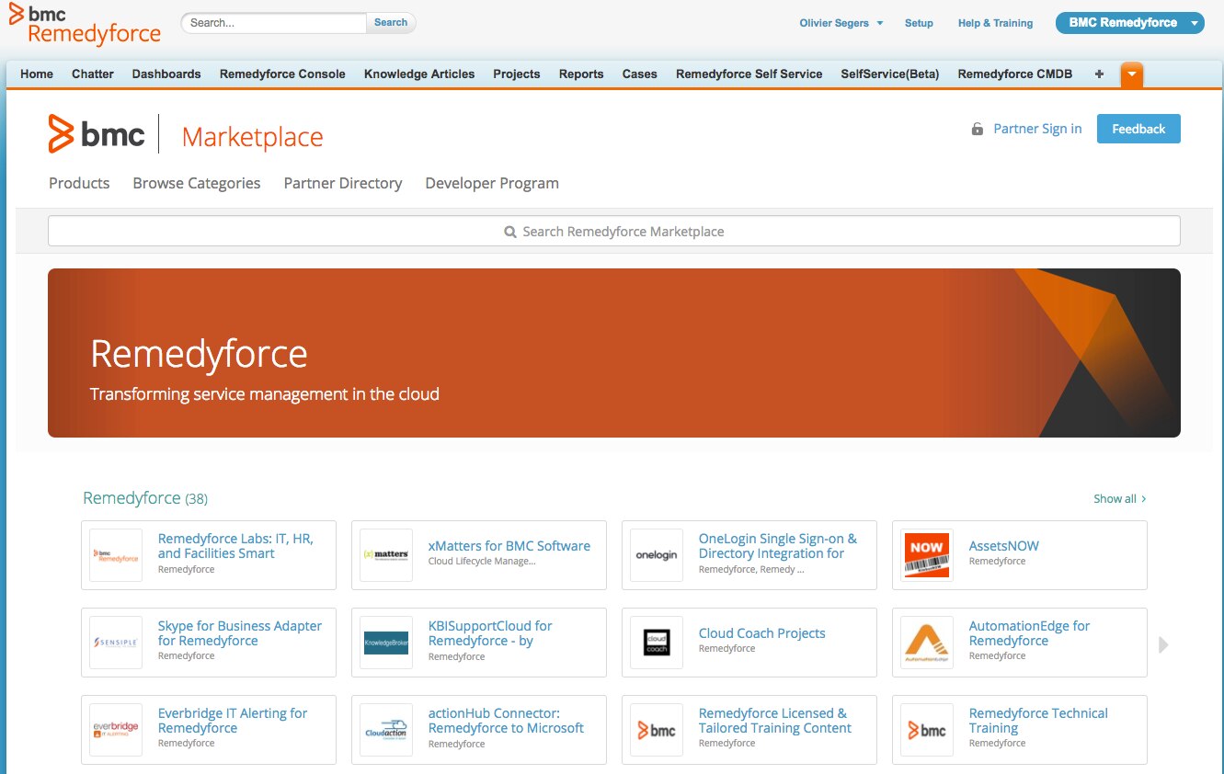Click the BMC Marketplace logo
Viewport: 1224px width, 774px height.
pos(186,134)
